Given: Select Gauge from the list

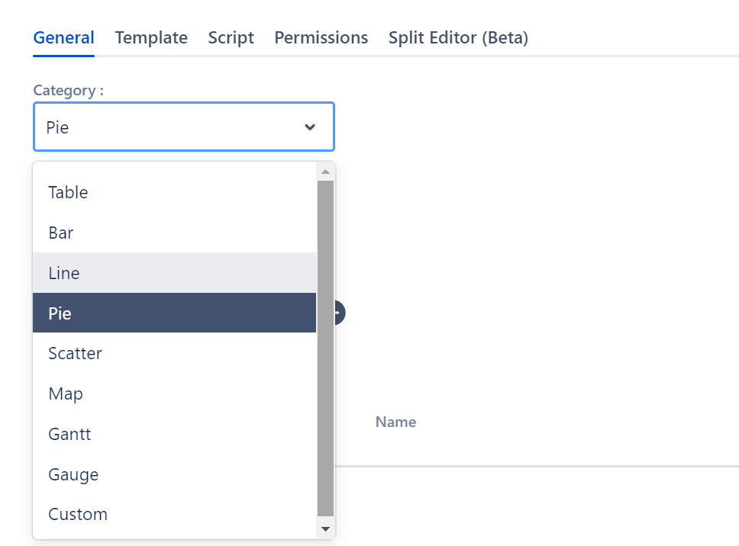Looking at the screenshot, I should (174, 474).
